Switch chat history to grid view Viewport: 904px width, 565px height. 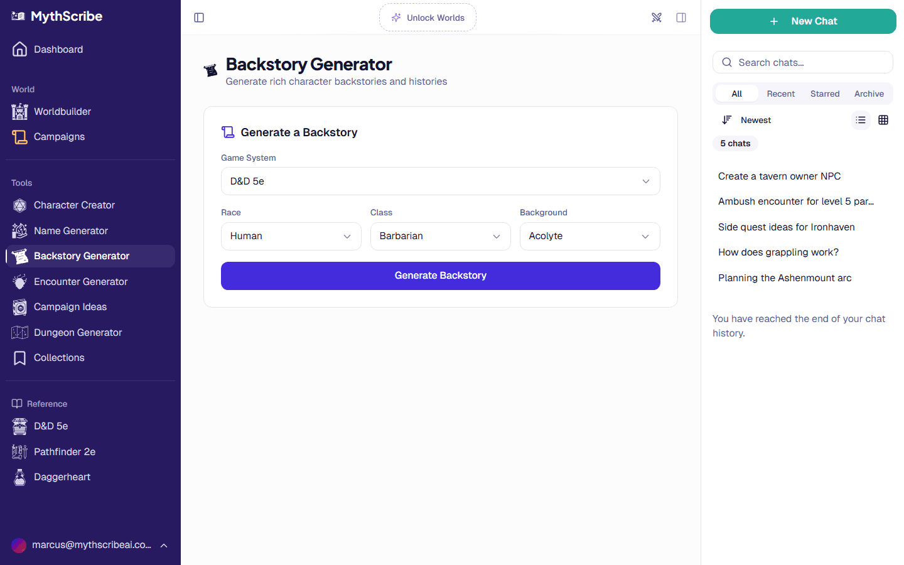coord(883,120)
